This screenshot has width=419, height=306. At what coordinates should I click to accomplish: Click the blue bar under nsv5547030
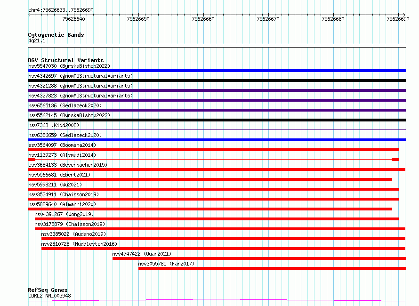pyautogui.click(x=217, y=71)
